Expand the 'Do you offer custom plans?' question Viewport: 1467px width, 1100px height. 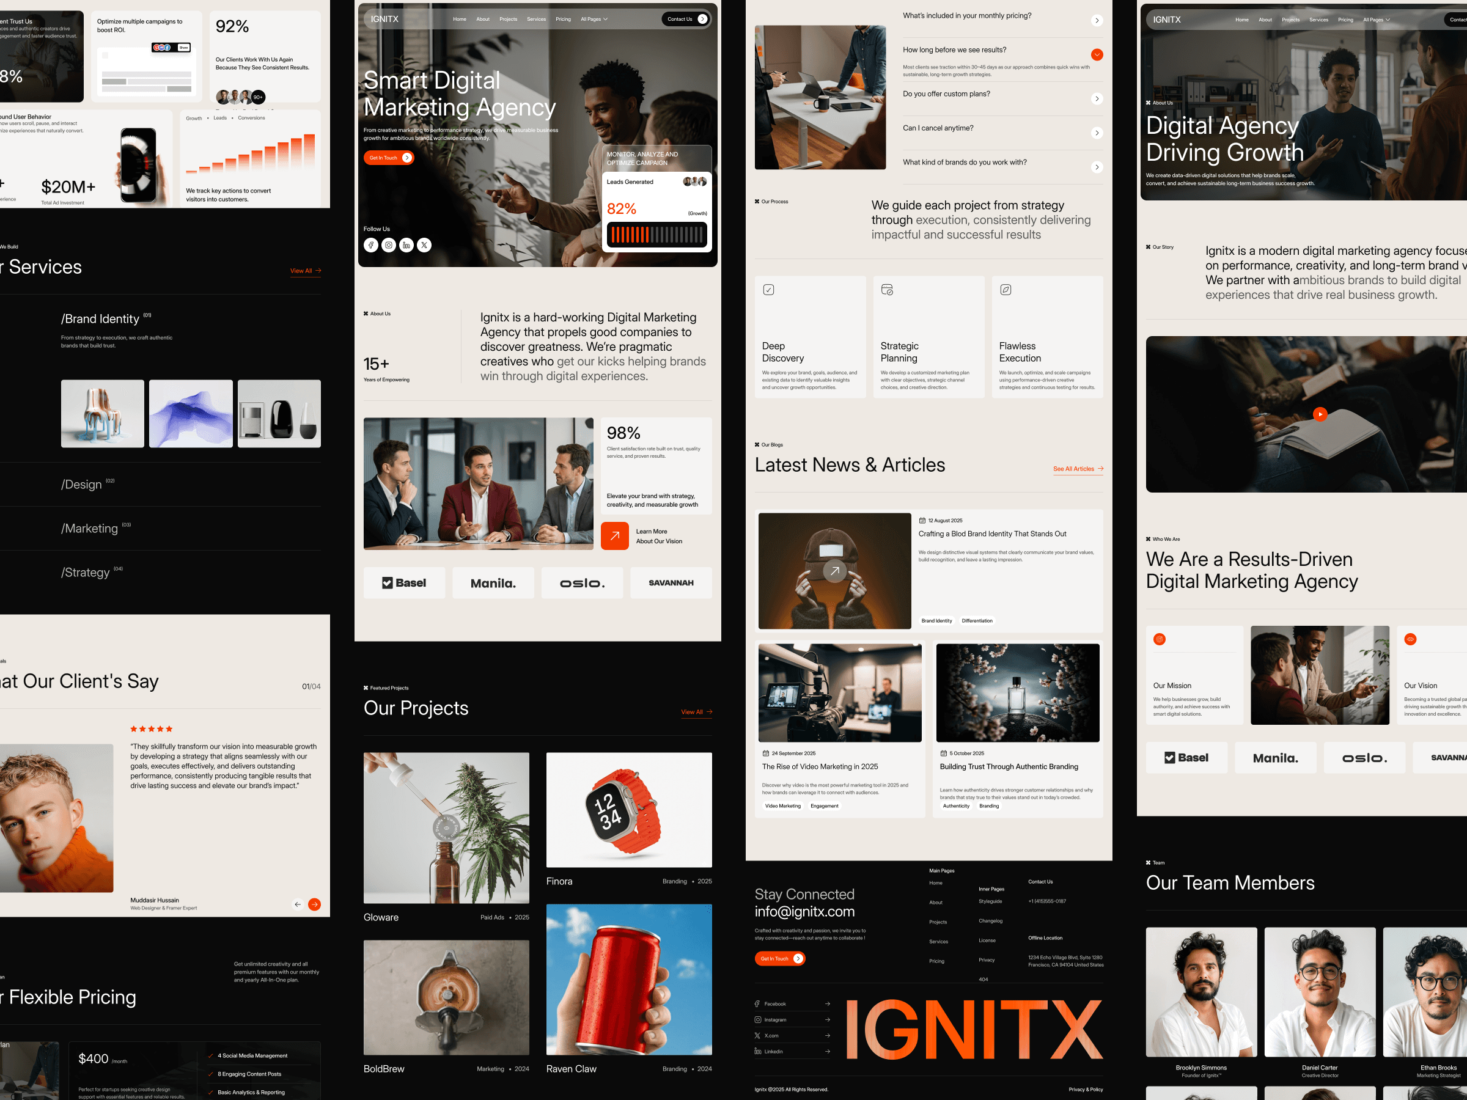click(1098, 98)
